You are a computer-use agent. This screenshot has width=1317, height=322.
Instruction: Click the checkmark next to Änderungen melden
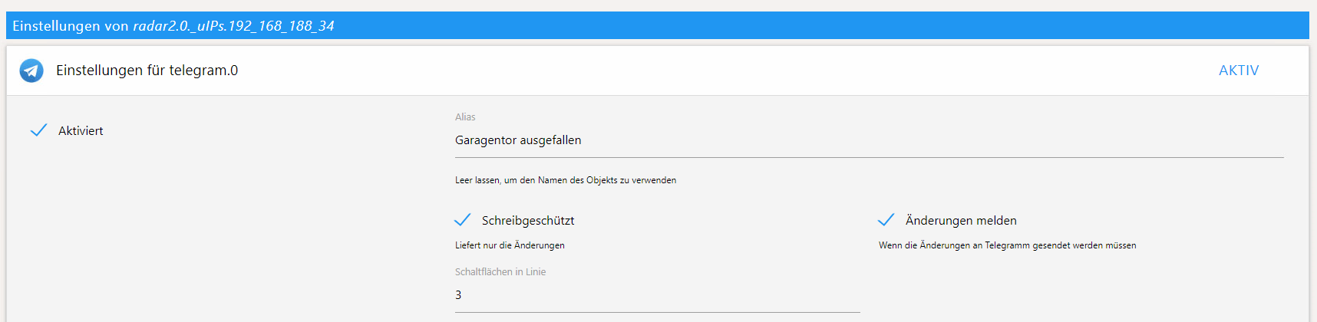(886, 220)
